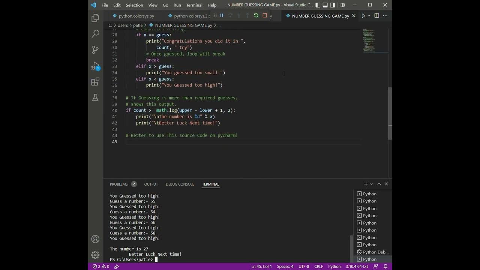Click the Users breadcrumb segment
The height and width of the screenshot is (270, 480).
pos(123,25)
